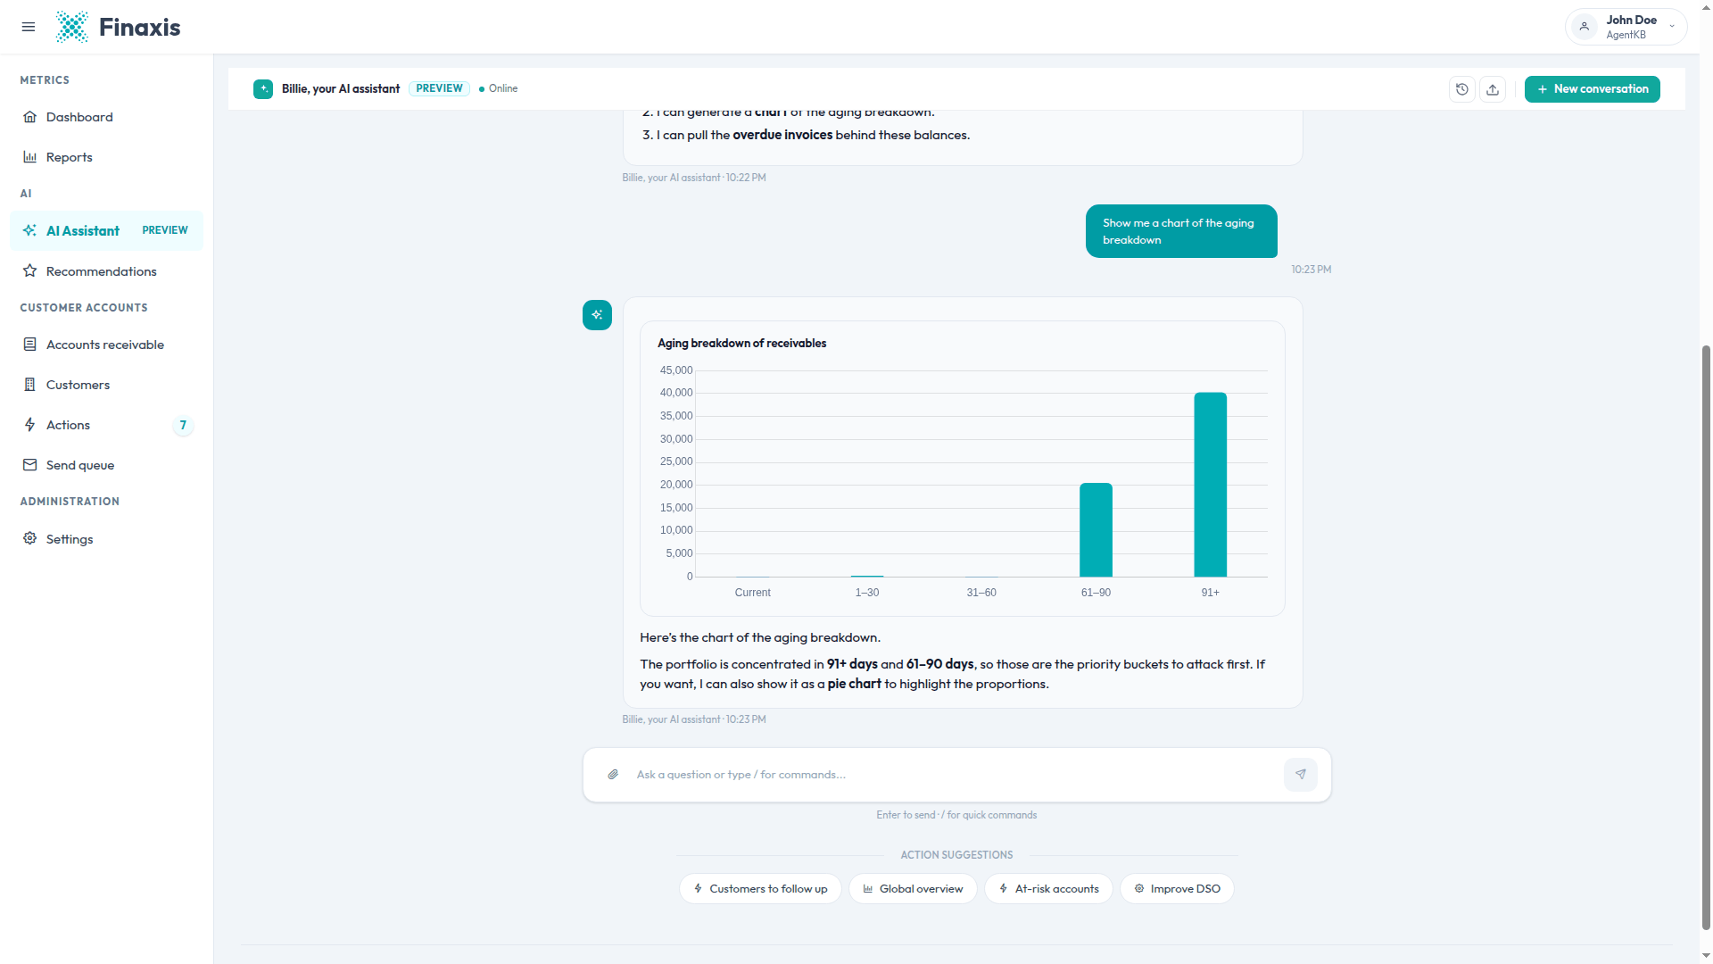
Task: Click the send message arrow button
Action: pyautogui.click(x=1300, y=775)
